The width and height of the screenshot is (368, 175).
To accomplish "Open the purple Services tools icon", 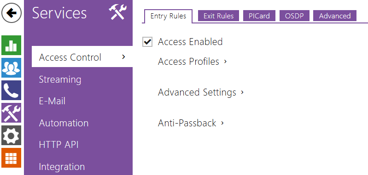I will pyautogui.click(x=11, y=113).
